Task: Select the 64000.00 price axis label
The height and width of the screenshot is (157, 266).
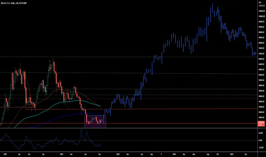Action: 262,64
